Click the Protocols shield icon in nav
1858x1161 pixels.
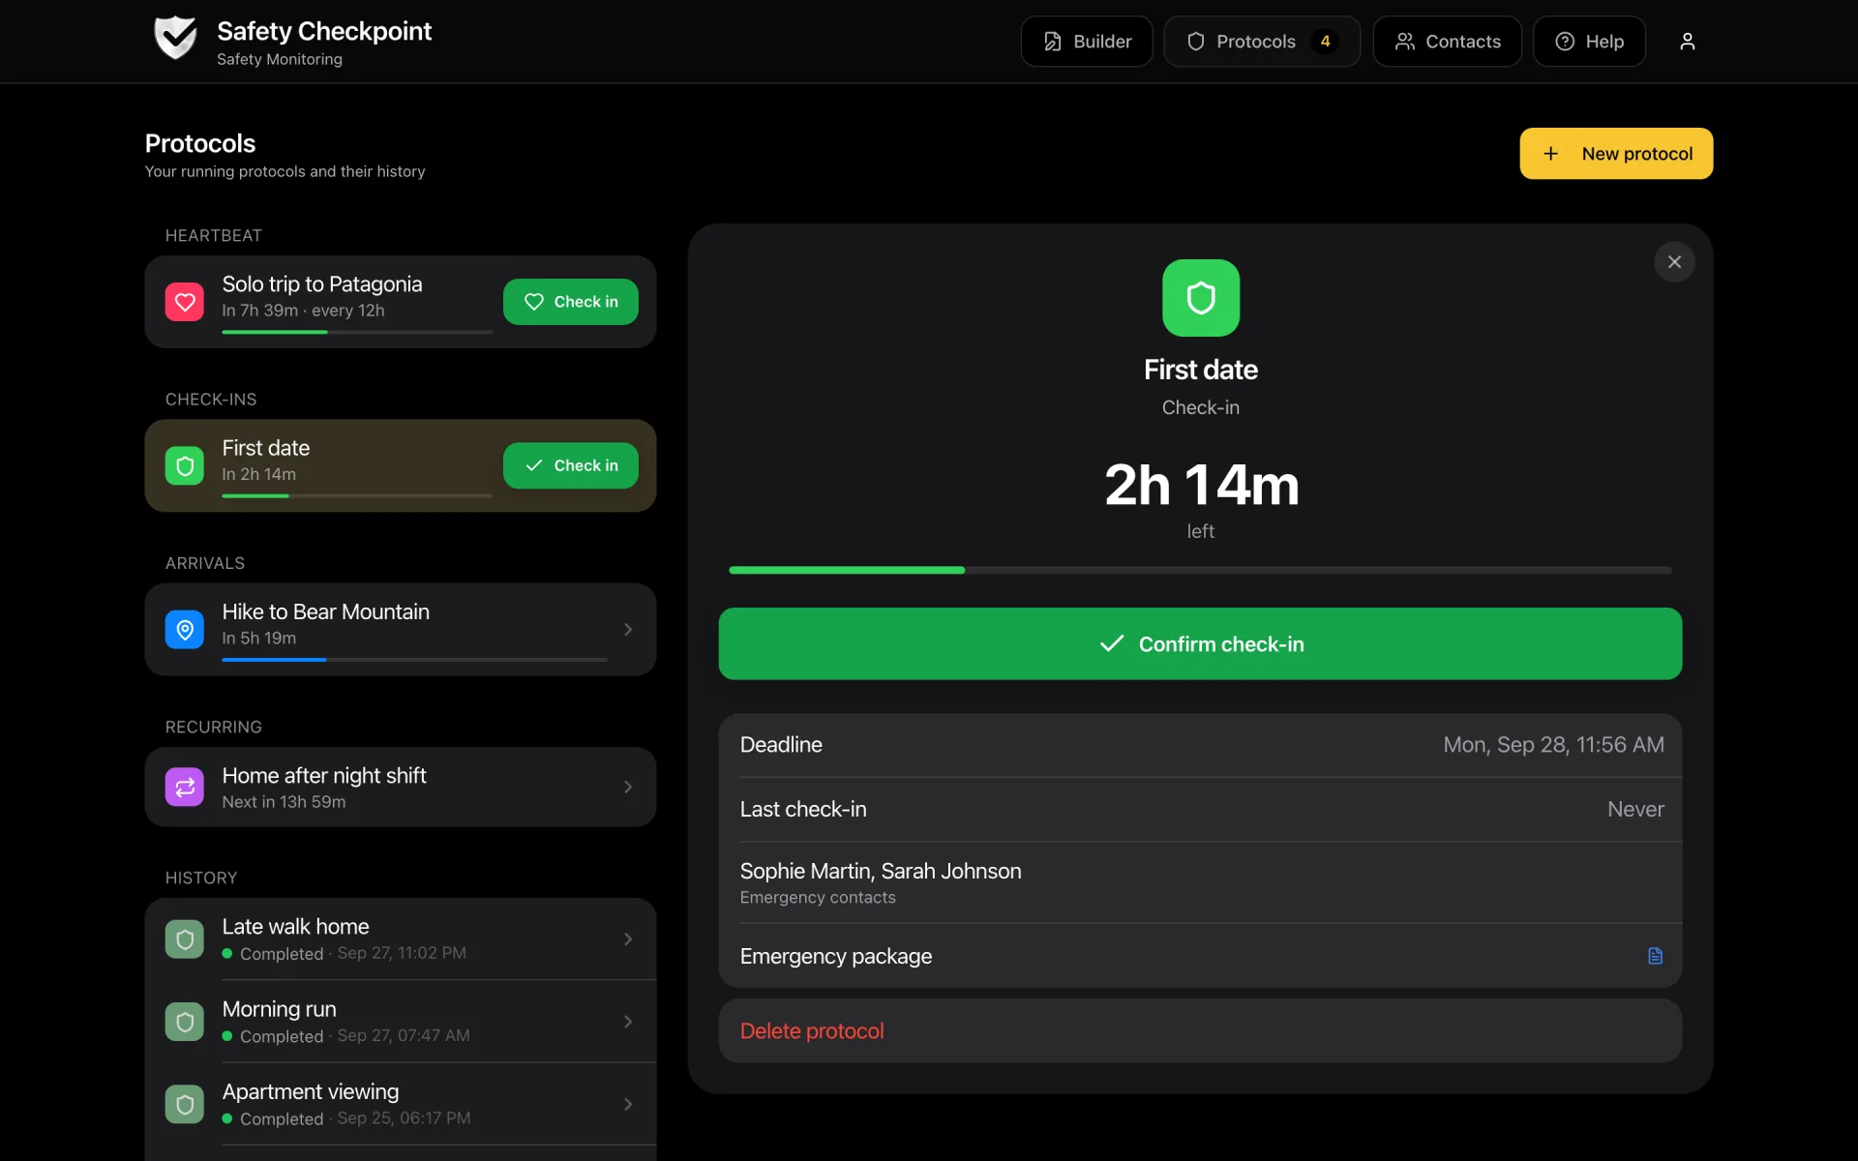coord(1195,42)
